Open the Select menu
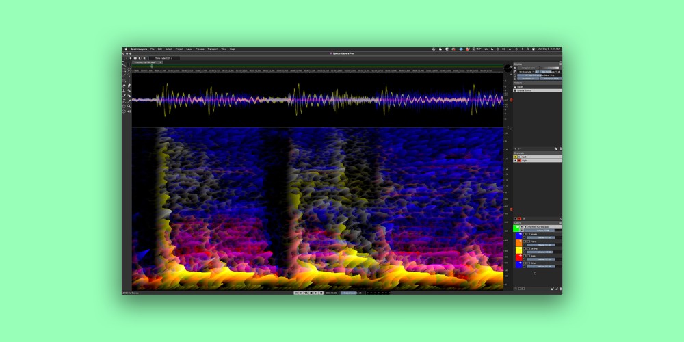 [169, 49]
